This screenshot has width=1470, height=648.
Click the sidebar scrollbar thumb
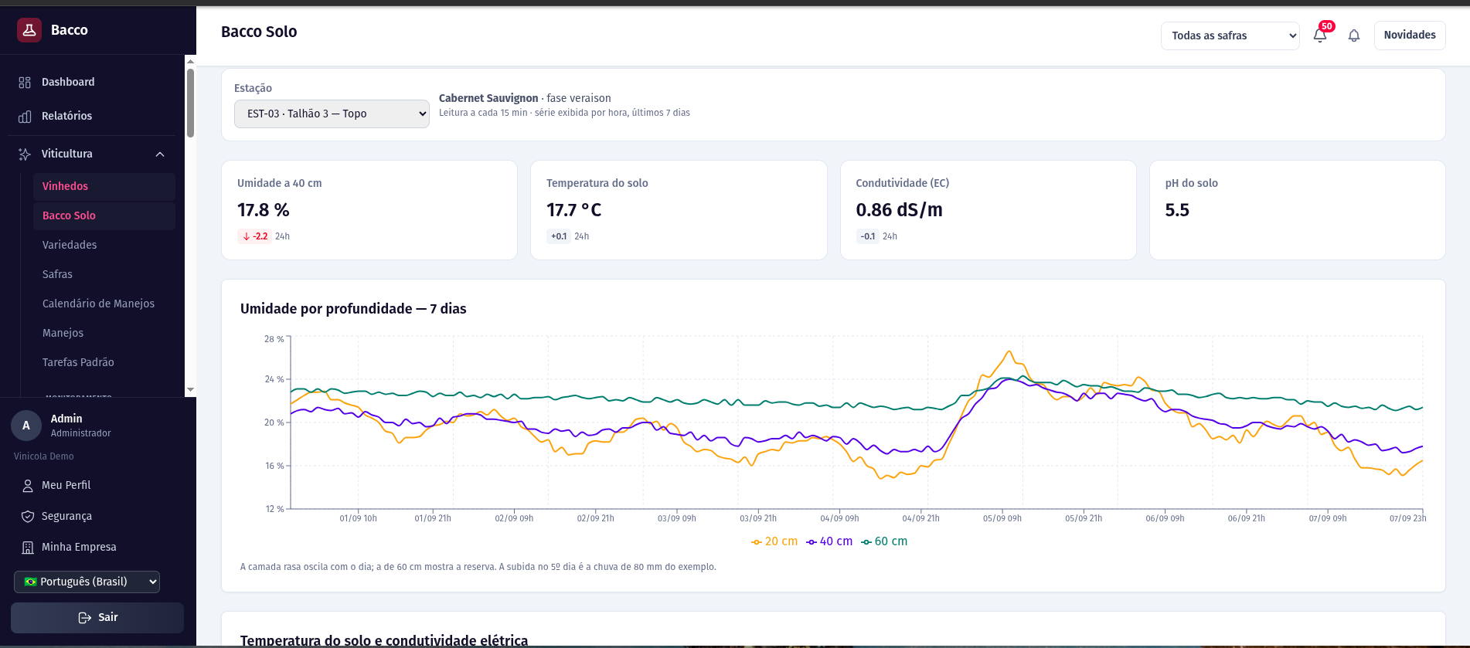click(x=190, y=103)
